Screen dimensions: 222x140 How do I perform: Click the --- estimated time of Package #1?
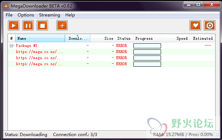click(x=208, y=45)
